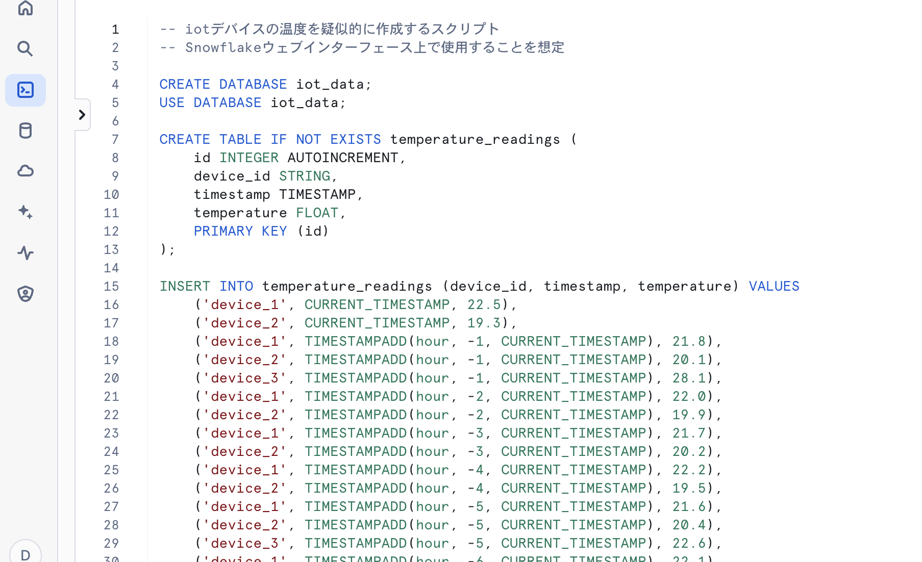Click CURRENT_TIMESTAMP on line 16
Screen dimensions: 922x562
[x=378, y=304]
